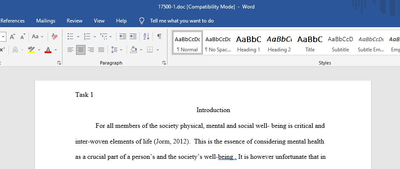Screen dimensions: 400x169
Task: Sort text with A-Z icon
Action: pyautogui.click(x=146, y=37)
